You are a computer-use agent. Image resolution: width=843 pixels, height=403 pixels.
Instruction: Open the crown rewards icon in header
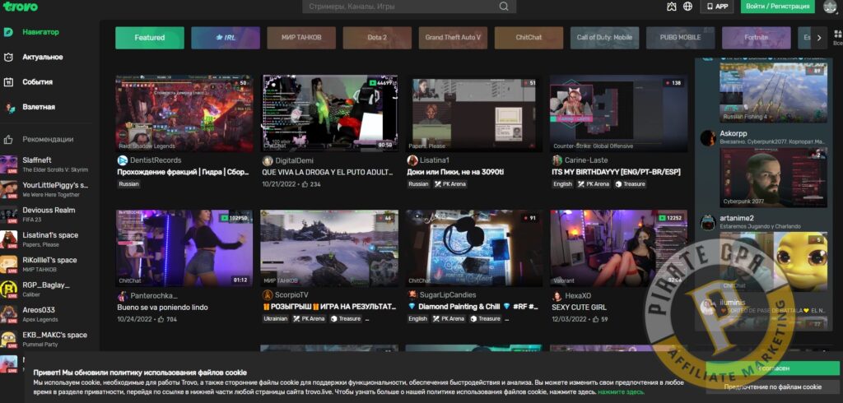click(x=671, y=7)
